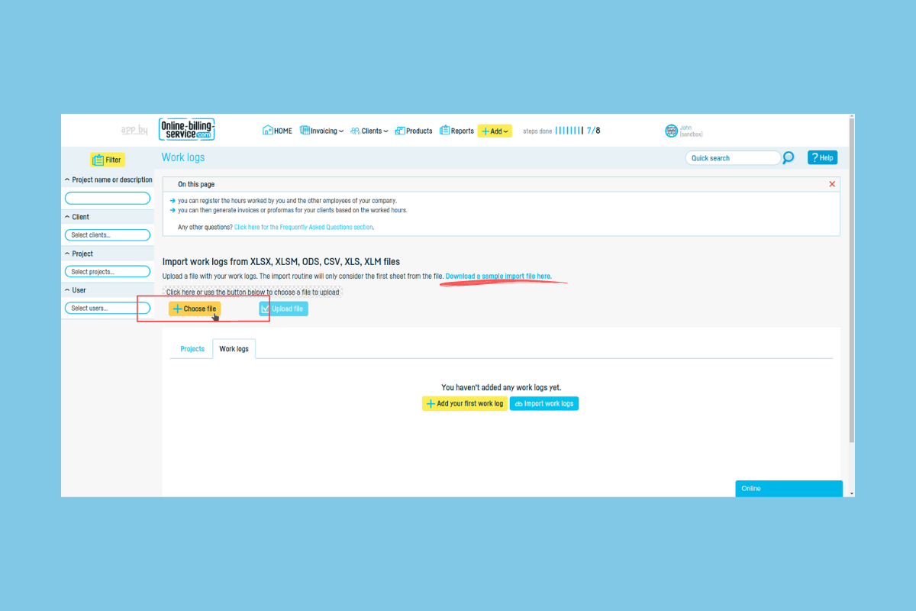Image resolution: width=916 pixels, height=611 pixels.
Task: Close the On this page info box
Action: (832, 184)
